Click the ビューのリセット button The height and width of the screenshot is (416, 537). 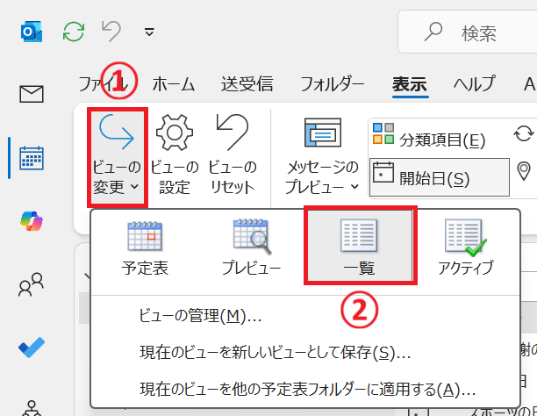click(233, 154)
